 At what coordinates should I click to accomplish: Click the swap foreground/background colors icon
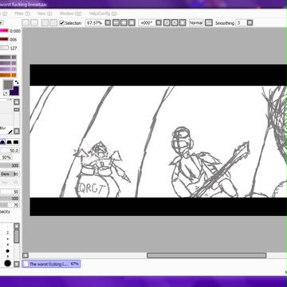click(x=17, y=82)
